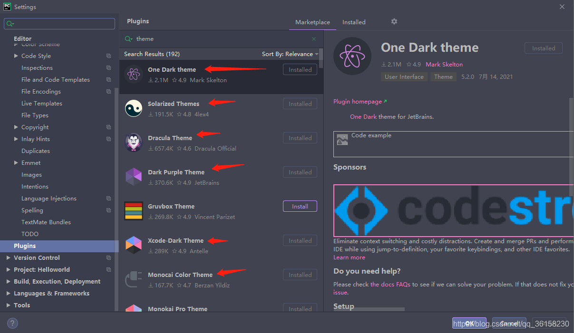Click the Dark Purple Theme hexagon icon
The image size is (574, 333).
[134, 177]
